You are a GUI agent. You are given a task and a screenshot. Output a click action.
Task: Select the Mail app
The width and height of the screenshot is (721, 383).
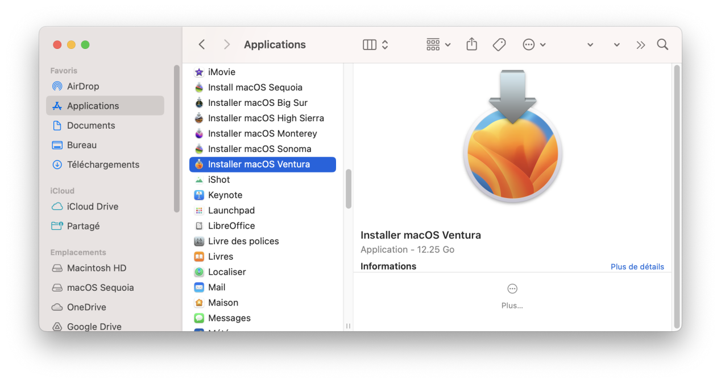point(263,287)
